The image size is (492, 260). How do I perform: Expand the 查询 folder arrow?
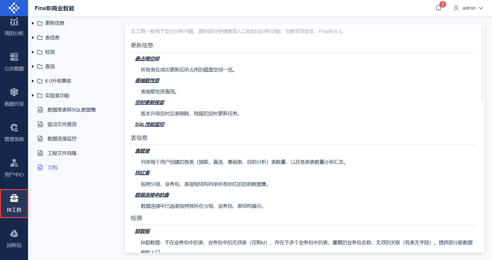33,67
